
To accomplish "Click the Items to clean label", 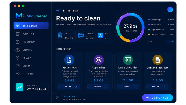I will pos(64,49).
